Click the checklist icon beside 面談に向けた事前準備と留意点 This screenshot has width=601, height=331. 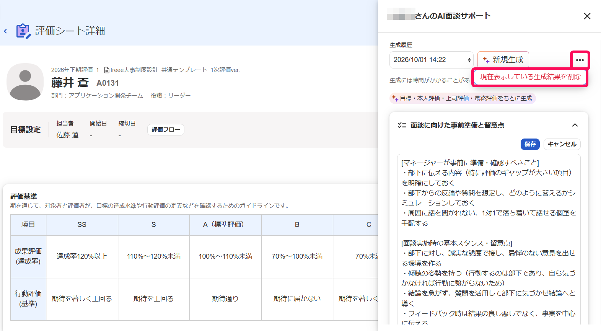click(x=402, y=125)
